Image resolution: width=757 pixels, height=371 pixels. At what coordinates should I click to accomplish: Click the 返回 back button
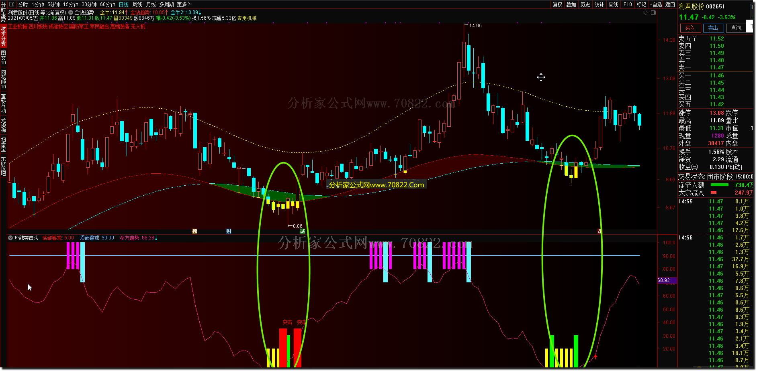(670, 4)
